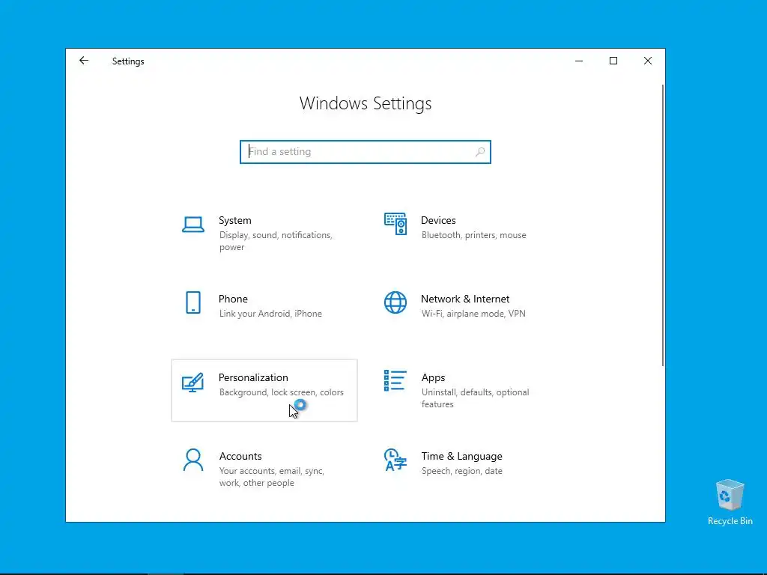
Task: Open the Devices keyboard and speaker icon
Action: (395, 224)
